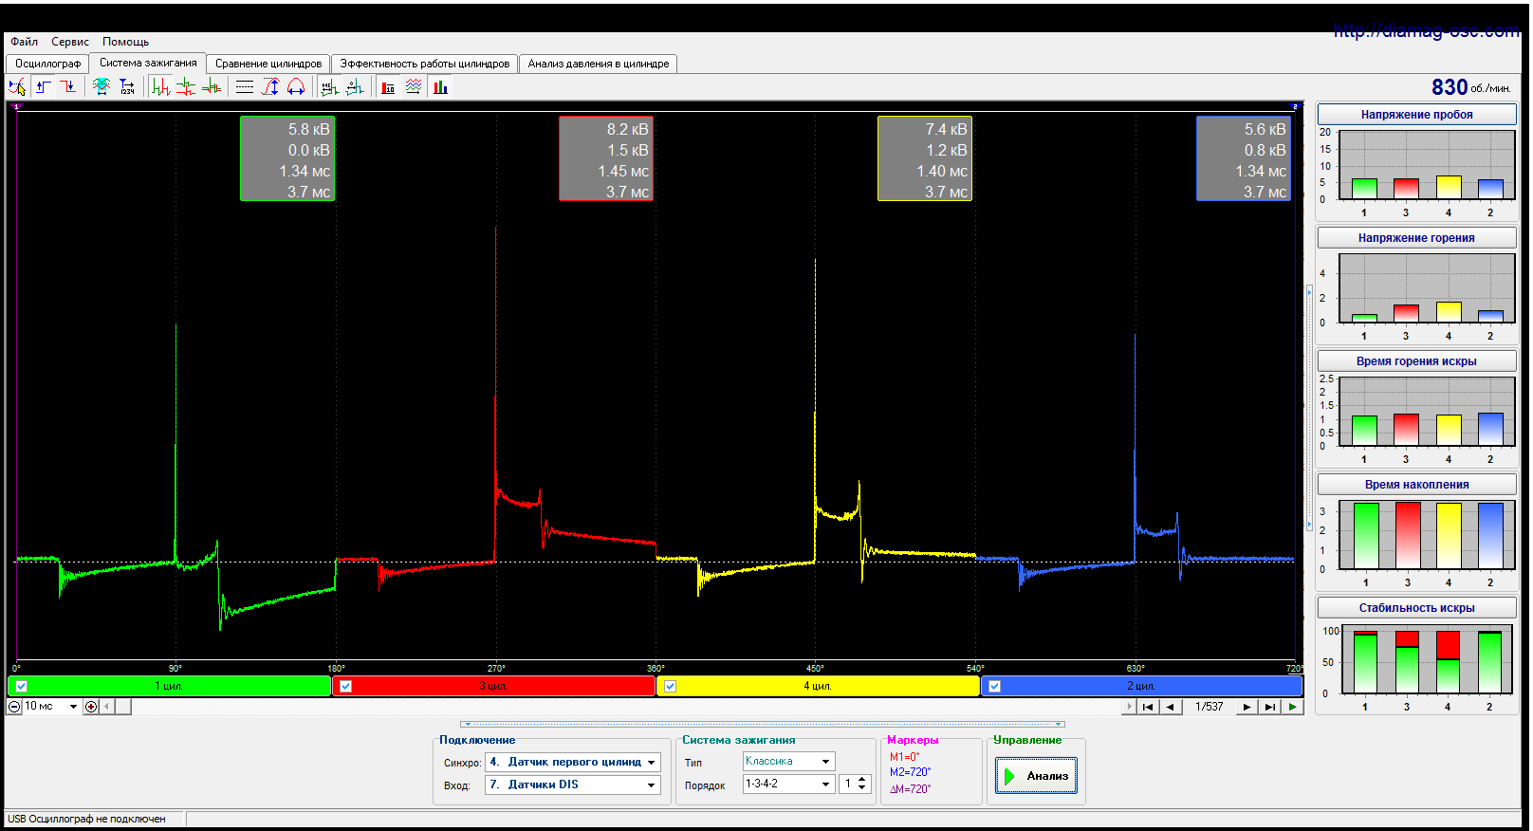Click the red bar value icon
The image size is (1533, 831).
coord(388,87)
